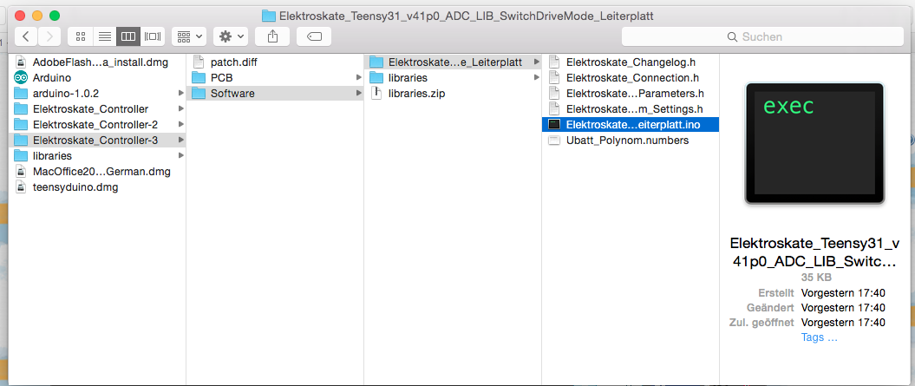This screenshot has height=386, width=915.
Task: Click the teensyduino.dmg disk image icon
Action: pos(21,187)
